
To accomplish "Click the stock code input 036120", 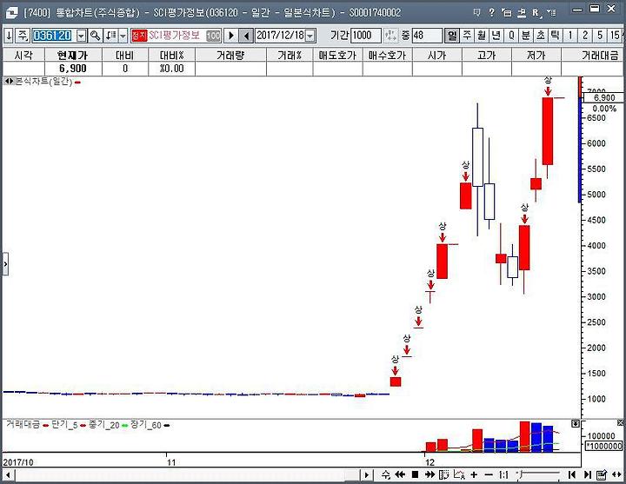I will tap(54, 36).
